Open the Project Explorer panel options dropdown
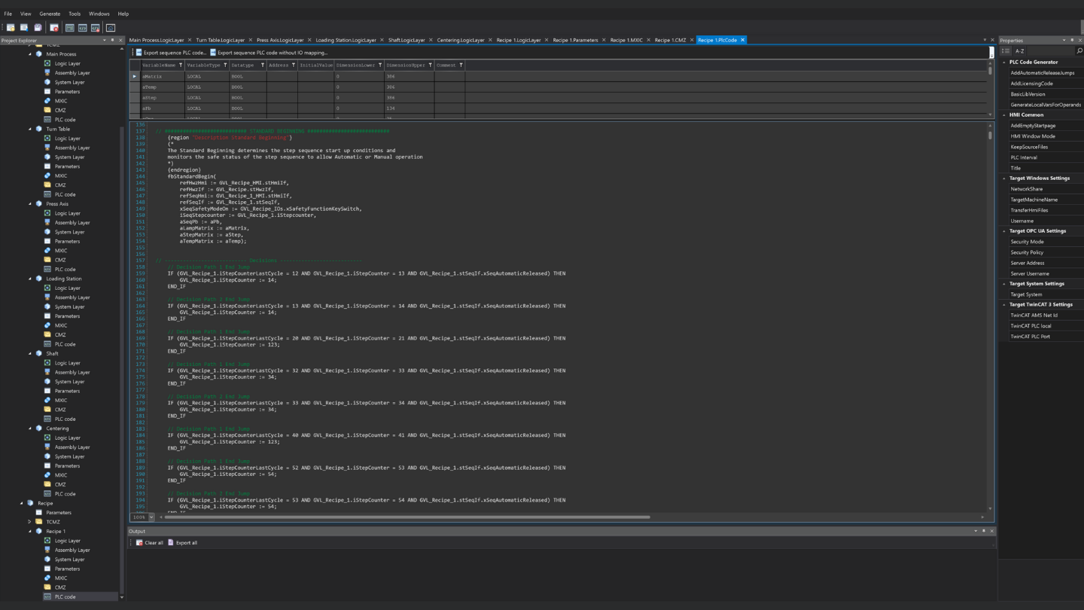Viewport: 1084px width, 610px height. [105, 40]
